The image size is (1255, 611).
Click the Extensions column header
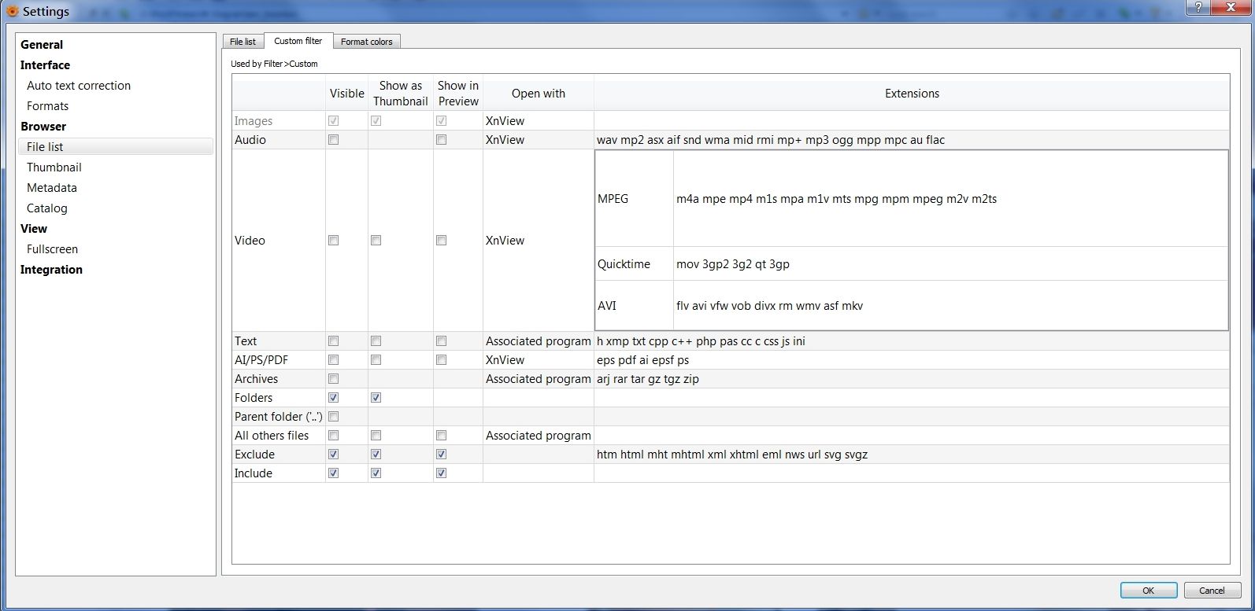tap(912, 94)
